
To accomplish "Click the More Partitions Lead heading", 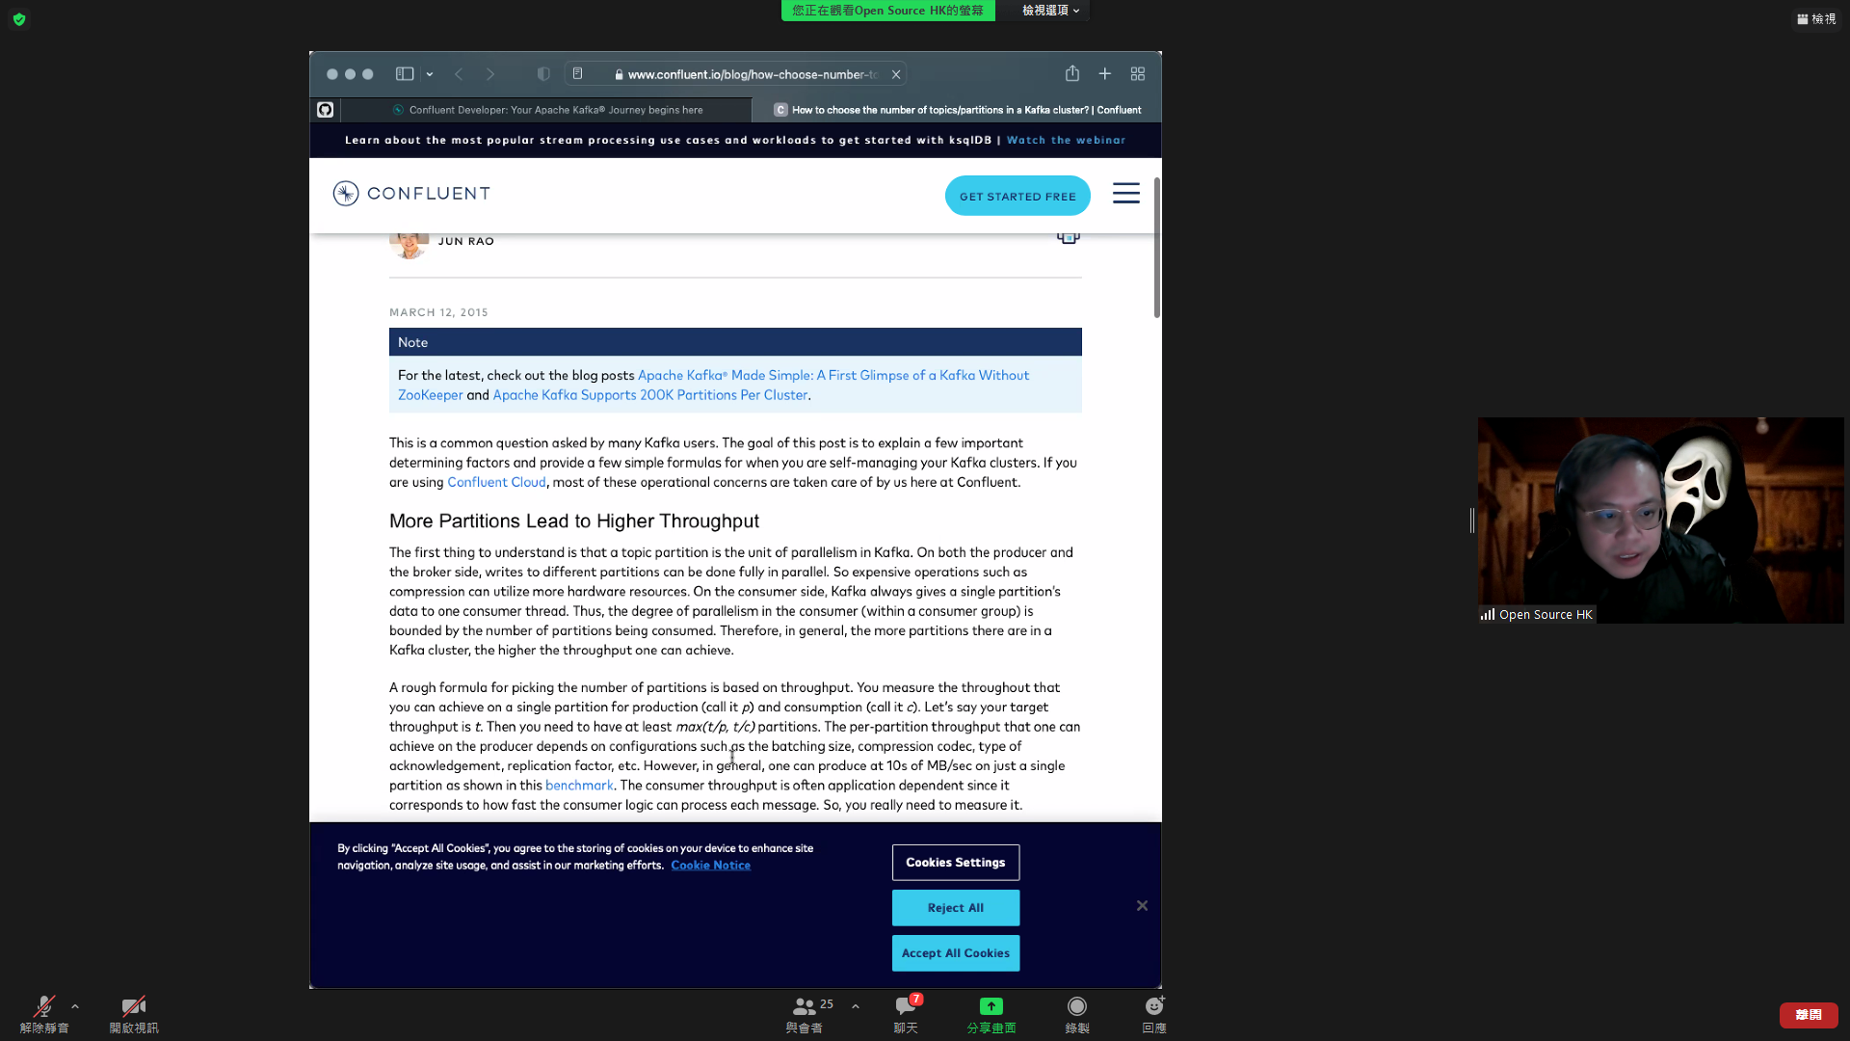I will (x=574, y=521).
